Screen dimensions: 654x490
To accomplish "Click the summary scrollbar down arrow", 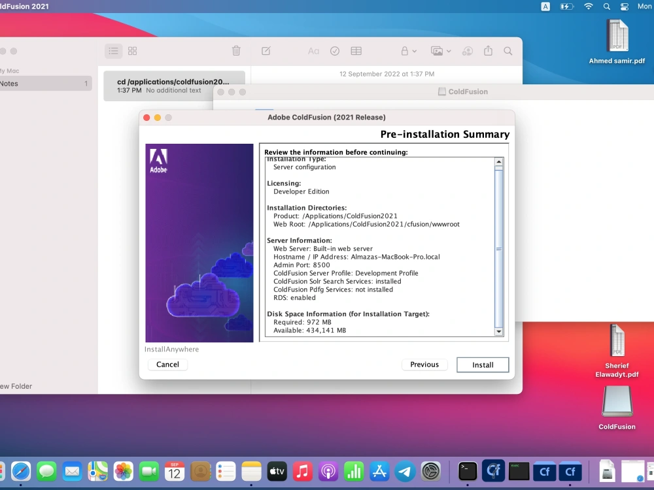I will [x=498, y=332].
